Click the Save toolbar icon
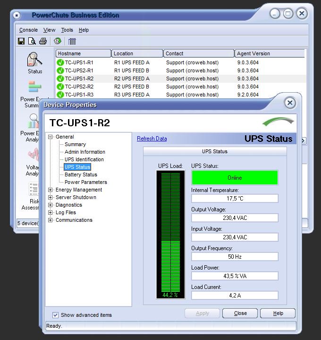 click(21, 41)
